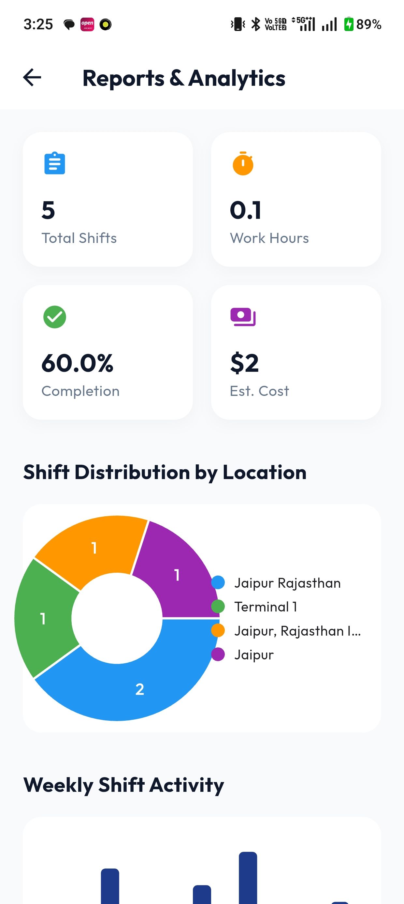Select the green Terminal 1 legend dot
The width and height of the screenshot is (404, 904).
[218, 606]
